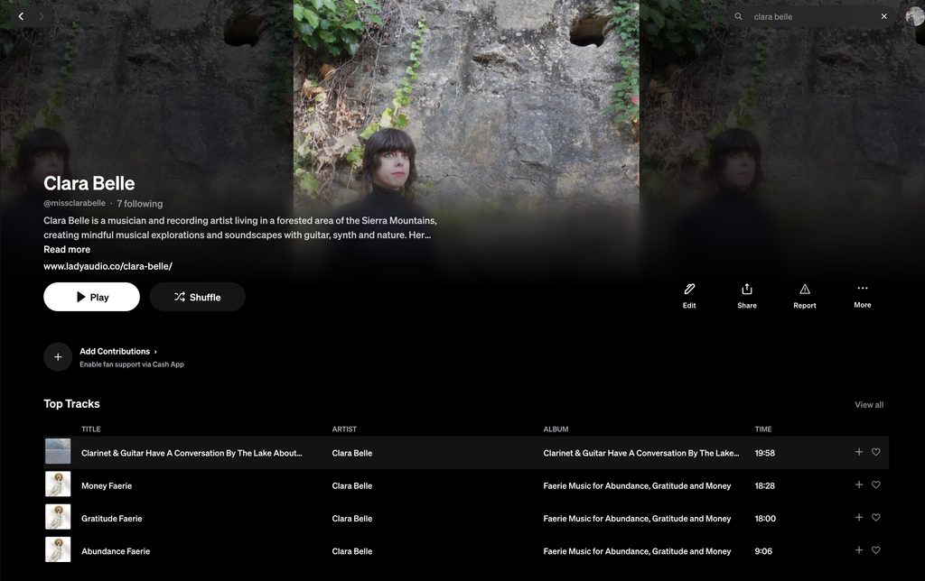Viewport: 925px width, 581px height.
Task: Select the Abundance Faerie track title
Action: coord(116,551)
